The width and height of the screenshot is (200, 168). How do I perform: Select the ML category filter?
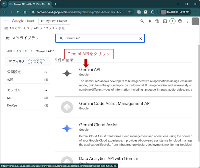[9, 98]
